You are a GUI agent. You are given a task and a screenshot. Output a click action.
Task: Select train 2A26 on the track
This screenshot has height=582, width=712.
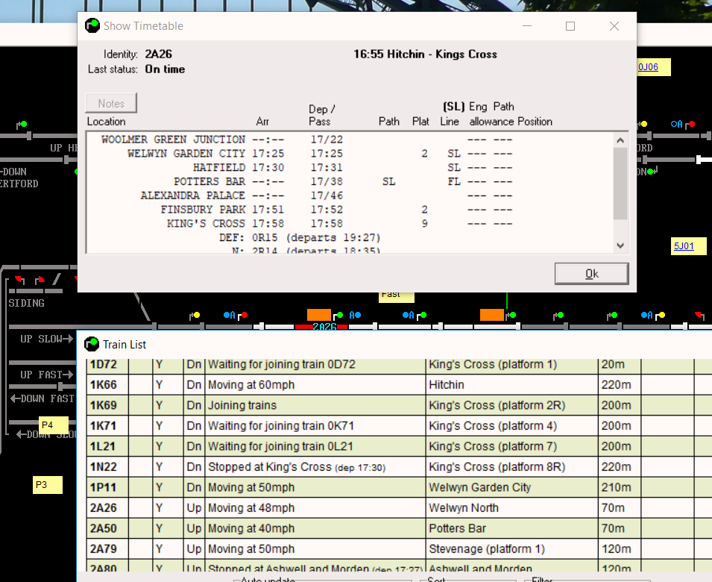pos(324,327)
